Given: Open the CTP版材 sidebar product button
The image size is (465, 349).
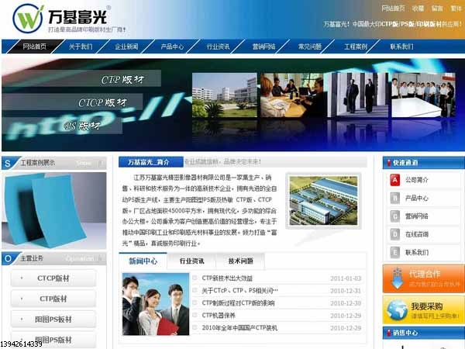Looking at the screenshot, I should pyautogui.click(x=53, y=299).
